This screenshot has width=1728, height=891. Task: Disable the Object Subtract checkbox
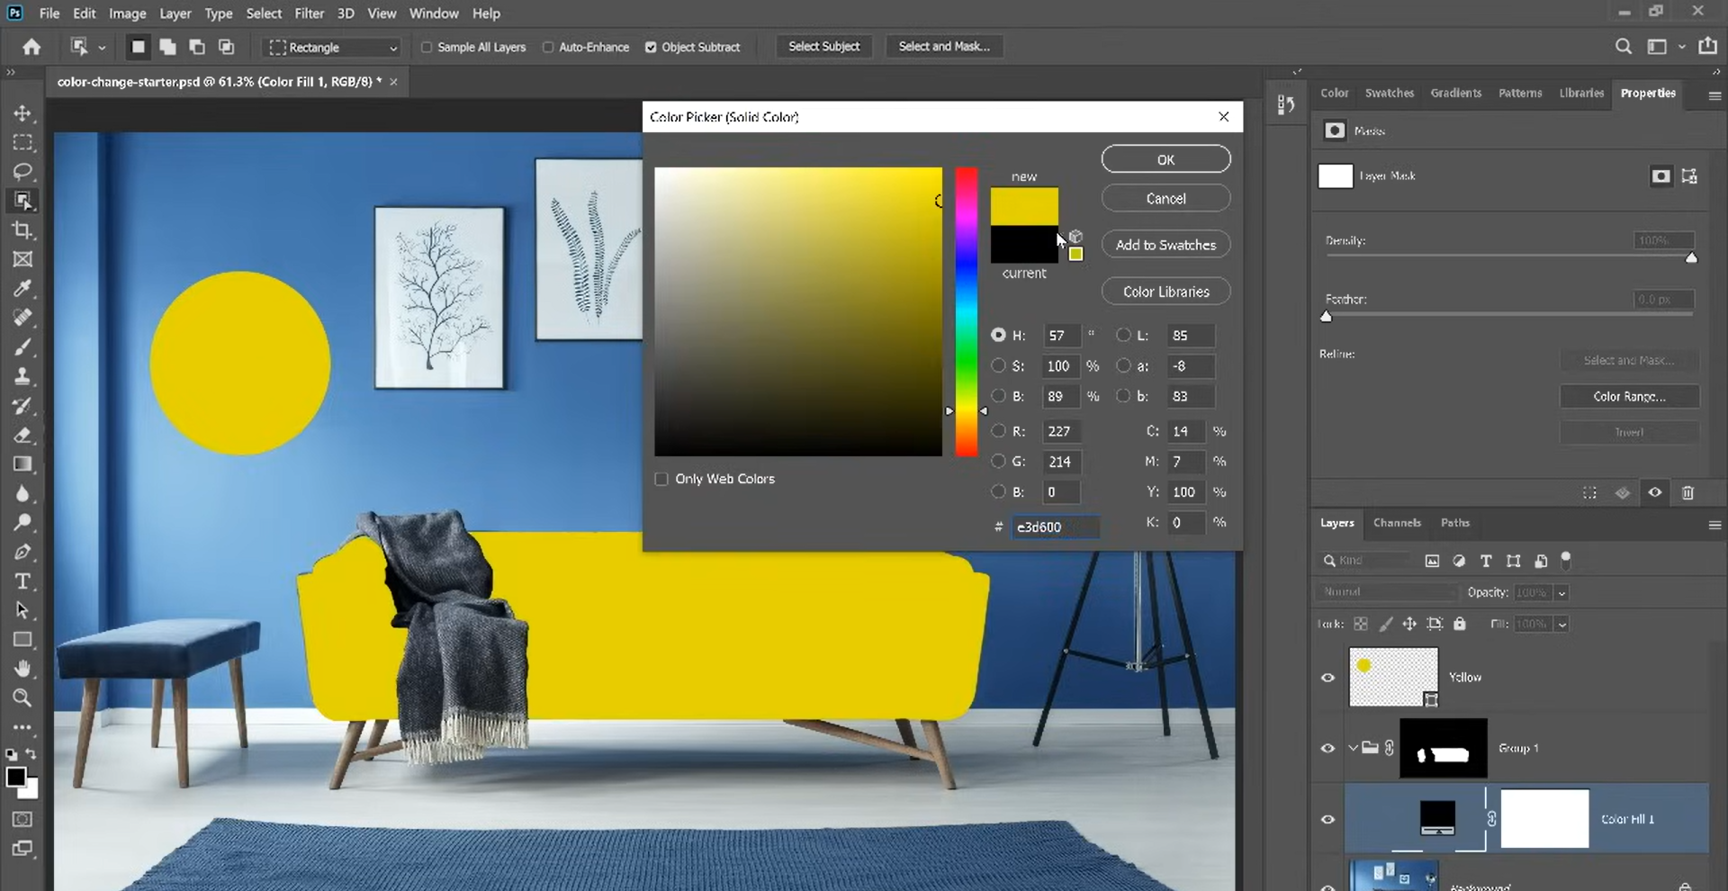[652, 47]
